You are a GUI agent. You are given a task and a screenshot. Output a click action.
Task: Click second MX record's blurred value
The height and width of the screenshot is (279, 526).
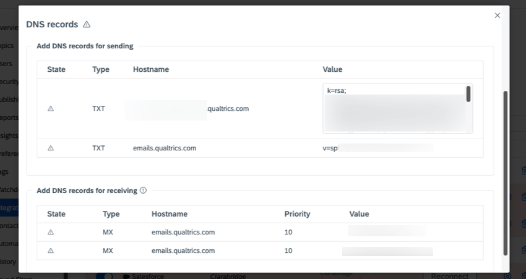pos(387,251)
